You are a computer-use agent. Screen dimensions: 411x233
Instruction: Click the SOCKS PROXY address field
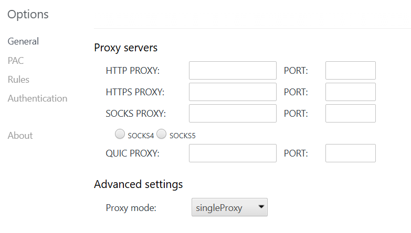tap(233, 113)
